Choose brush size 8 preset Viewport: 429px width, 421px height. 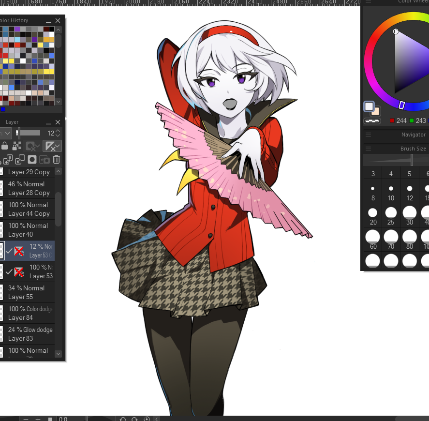click(x=372, y=192)
